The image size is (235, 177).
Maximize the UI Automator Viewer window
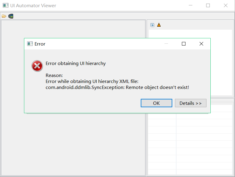(208, 5)
